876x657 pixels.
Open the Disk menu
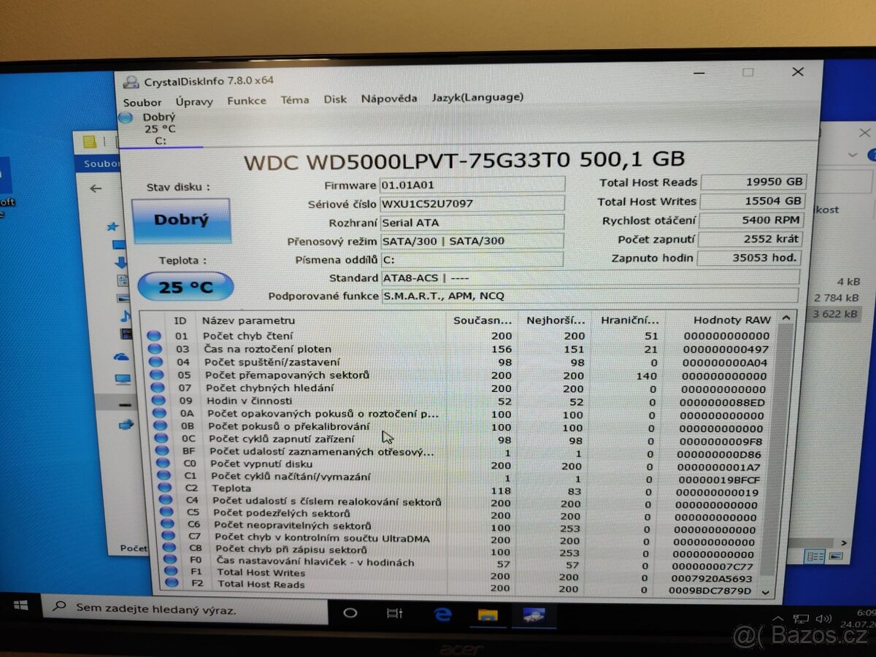tap(335, 99)
